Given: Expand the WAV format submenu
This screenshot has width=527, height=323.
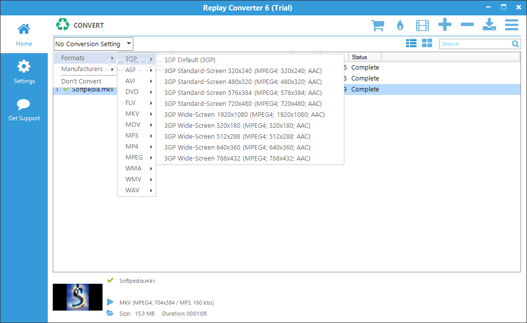Looking at the screenshot, I should point(137,190).
